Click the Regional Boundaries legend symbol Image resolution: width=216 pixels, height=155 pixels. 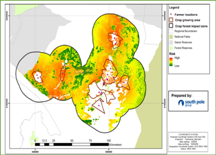click(171, 31)
